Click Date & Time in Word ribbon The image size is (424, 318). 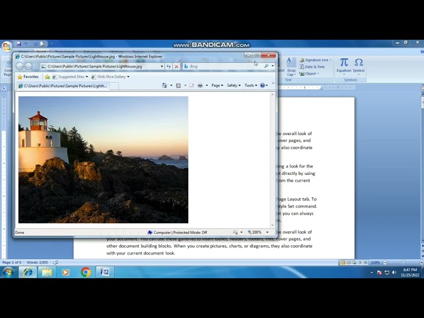click(x=312, y=67)
